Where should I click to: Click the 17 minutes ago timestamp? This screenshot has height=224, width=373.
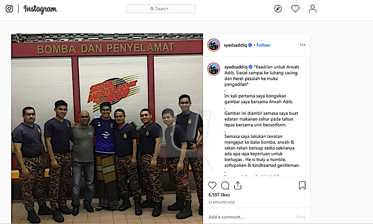pyautogui.click(x=222, y=202)
